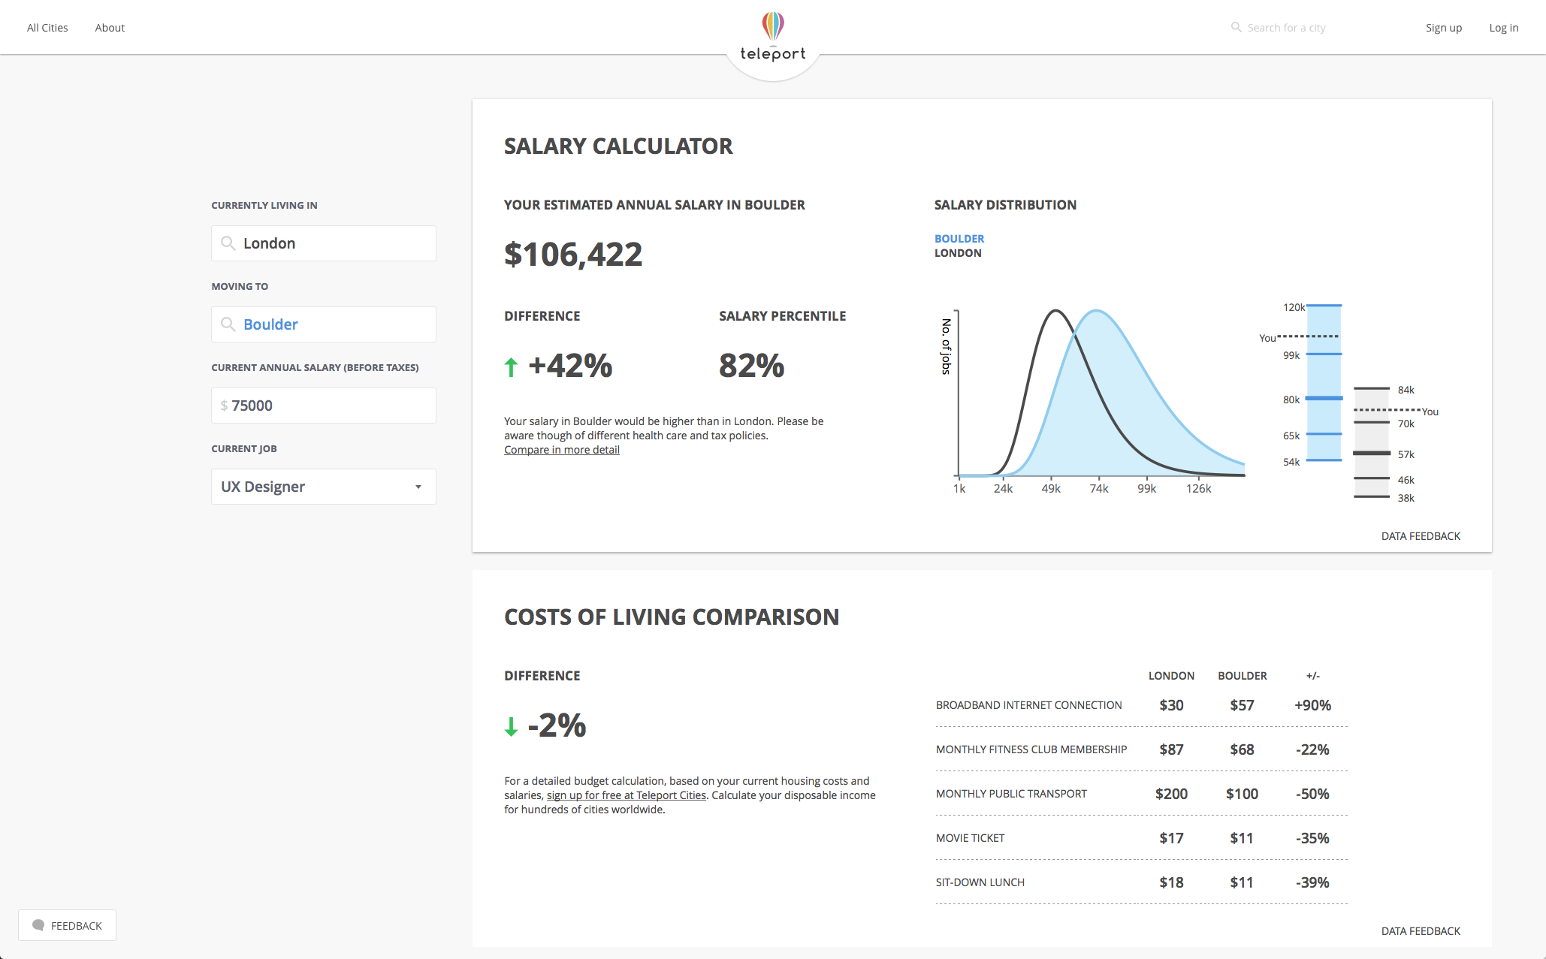Click the Teleport balloon logo
Viewport: 1546px width, 959px height.
pos(772,27)
